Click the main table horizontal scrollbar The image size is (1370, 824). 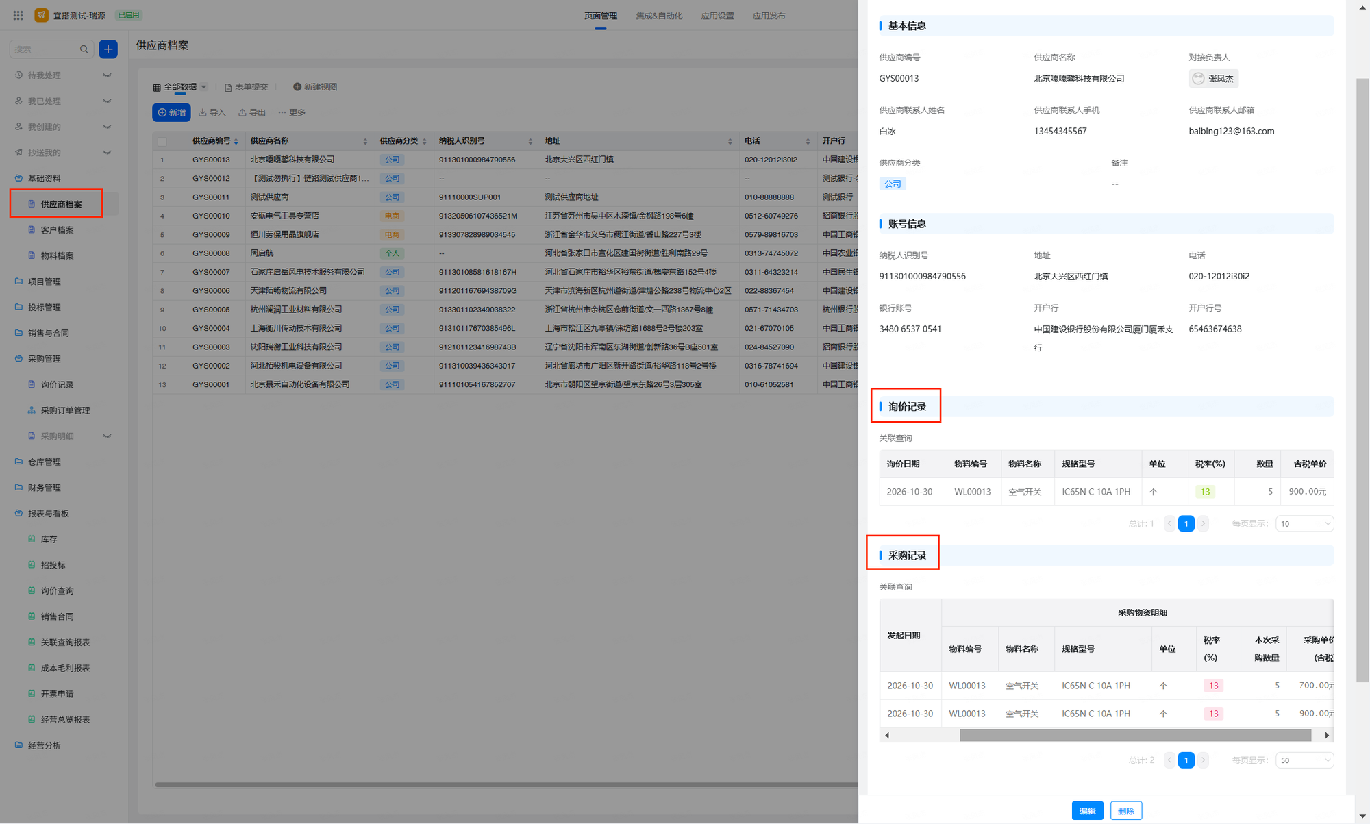[506, 784]
